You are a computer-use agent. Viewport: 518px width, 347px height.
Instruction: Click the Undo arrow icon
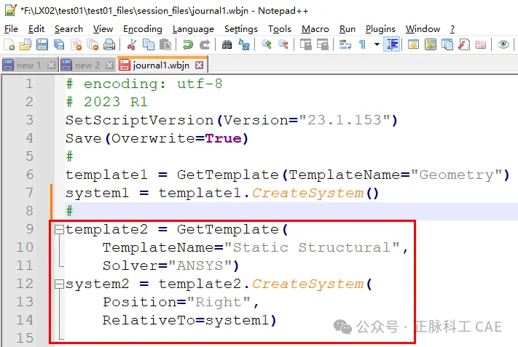(x=189, y=45)
